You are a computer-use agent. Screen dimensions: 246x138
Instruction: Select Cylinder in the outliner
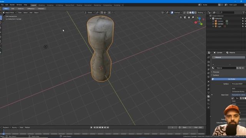point(220,24)
